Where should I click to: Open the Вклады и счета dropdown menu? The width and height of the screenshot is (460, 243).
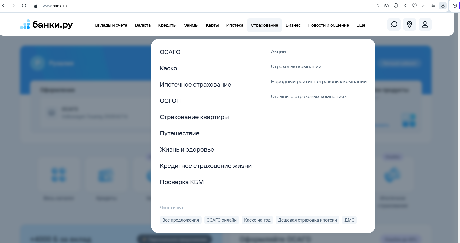click(111, 25)
